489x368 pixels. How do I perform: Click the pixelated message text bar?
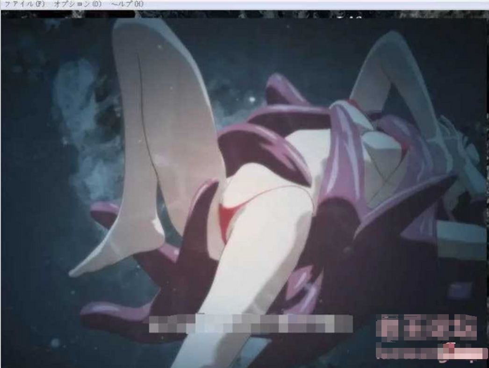tap(251, 324)
